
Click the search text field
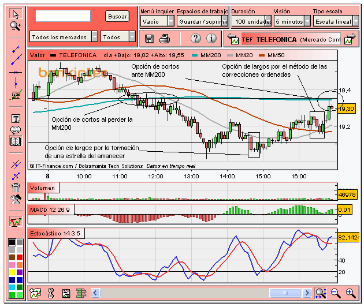pos(63,16)
